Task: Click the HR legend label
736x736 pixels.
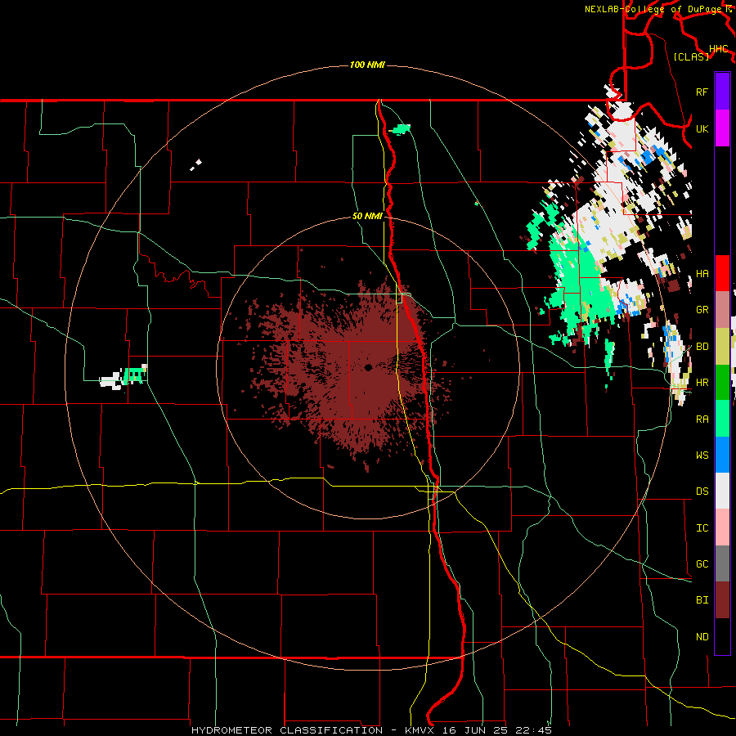Action: coord(702,383)
